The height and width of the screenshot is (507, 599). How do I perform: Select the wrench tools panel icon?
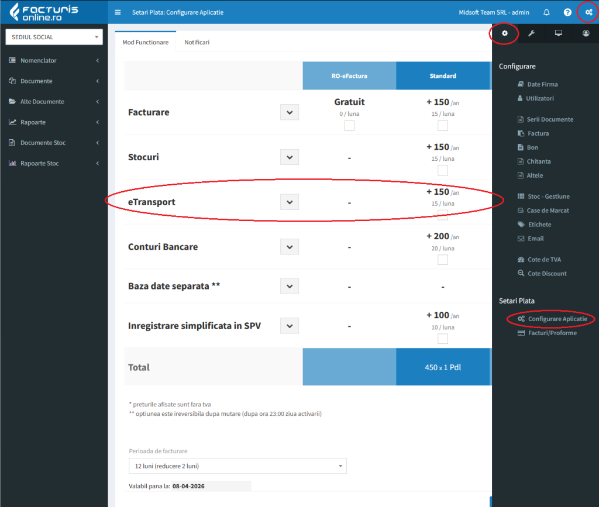click(x=531, y=33)
